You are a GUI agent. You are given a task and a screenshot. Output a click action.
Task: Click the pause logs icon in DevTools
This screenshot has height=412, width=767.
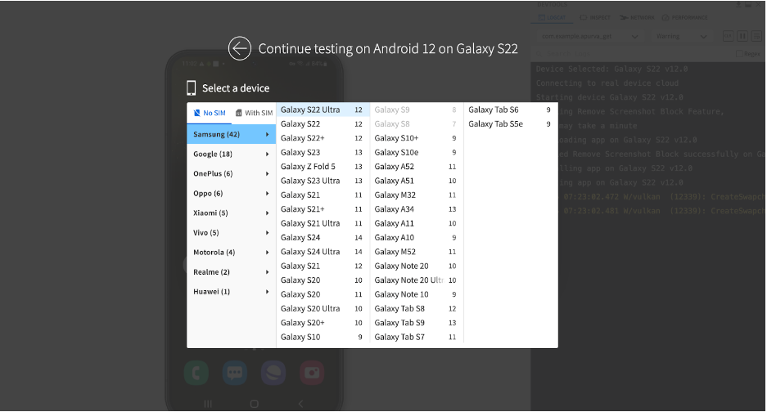click(742, 36)
